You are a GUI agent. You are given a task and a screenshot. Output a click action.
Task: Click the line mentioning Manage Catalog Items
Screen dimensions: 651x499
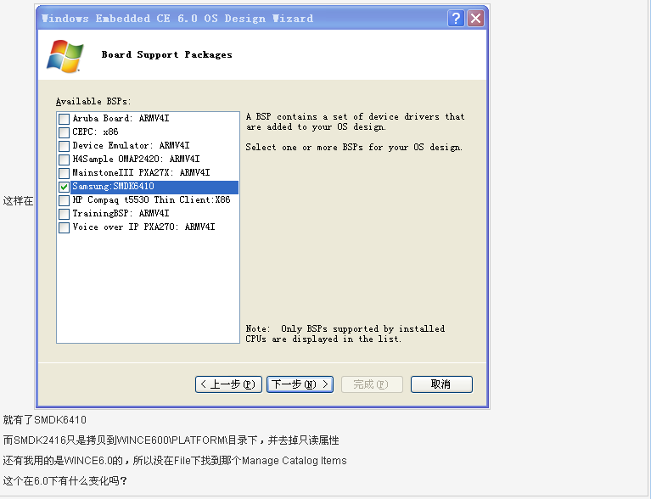(175, 461)
